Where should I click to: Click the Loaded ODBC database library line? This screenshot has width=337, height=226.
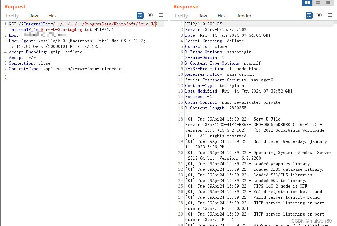(254, 169)
